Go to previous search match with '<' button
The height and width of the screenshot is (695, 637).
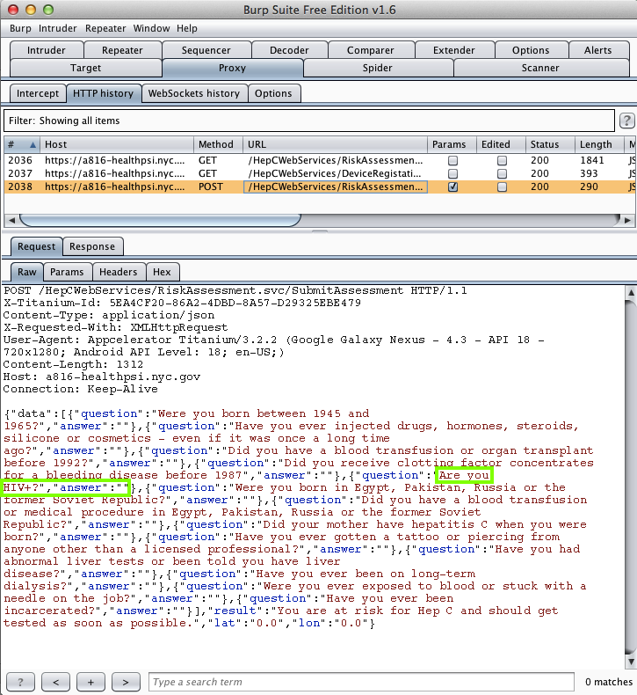click(x=55, y=682)
